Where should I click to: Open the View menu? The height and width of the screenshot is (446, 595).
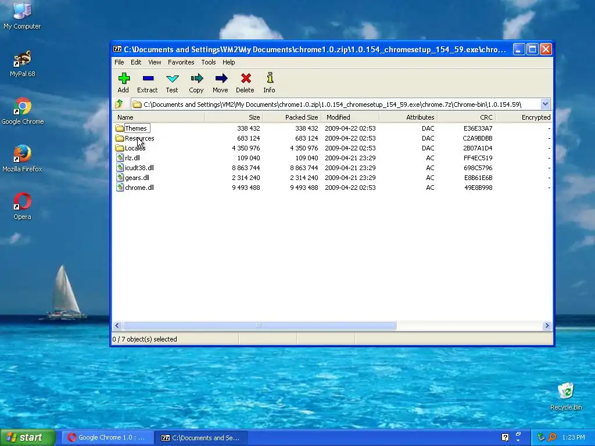click(155, 62)
